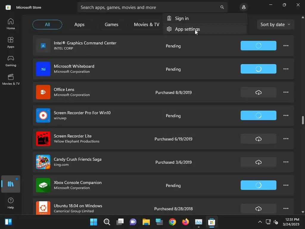Click the Xbox Console Companion app icon

pyautogui.click(x=43, y=185)
